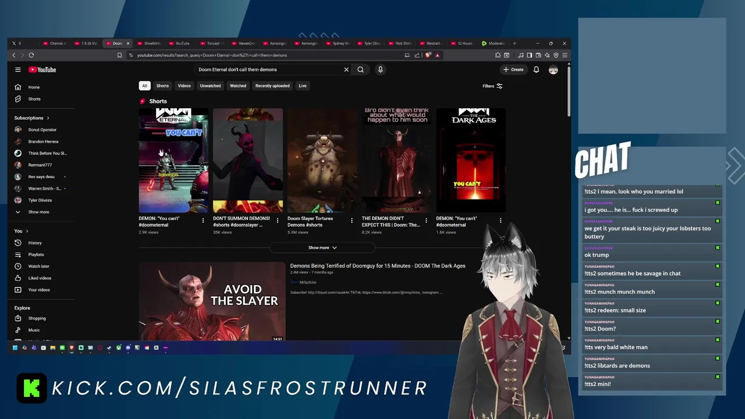The image size is (745, 419).
Task: Start voice search with the microphone icon
Action: [x=380, y=70]
